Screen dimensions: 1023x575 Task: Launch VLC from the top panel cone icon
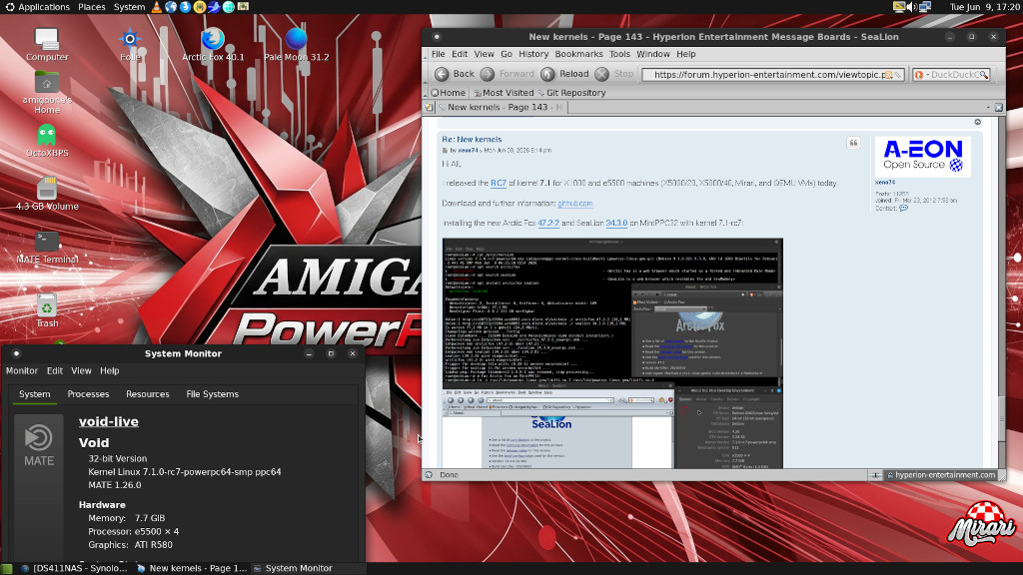tap(157, 7)
